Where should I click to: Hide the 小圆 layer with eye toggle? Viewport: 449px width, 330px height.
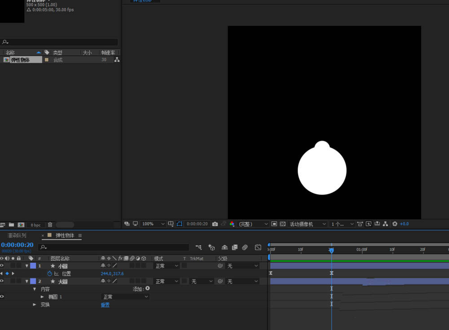[2, 266]
